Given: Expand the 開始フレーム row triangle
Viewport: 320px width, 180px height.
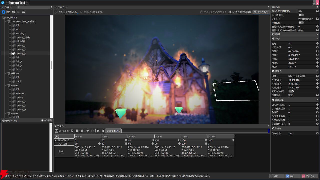Looking at the screenshot, I should [x=55, y=140].
